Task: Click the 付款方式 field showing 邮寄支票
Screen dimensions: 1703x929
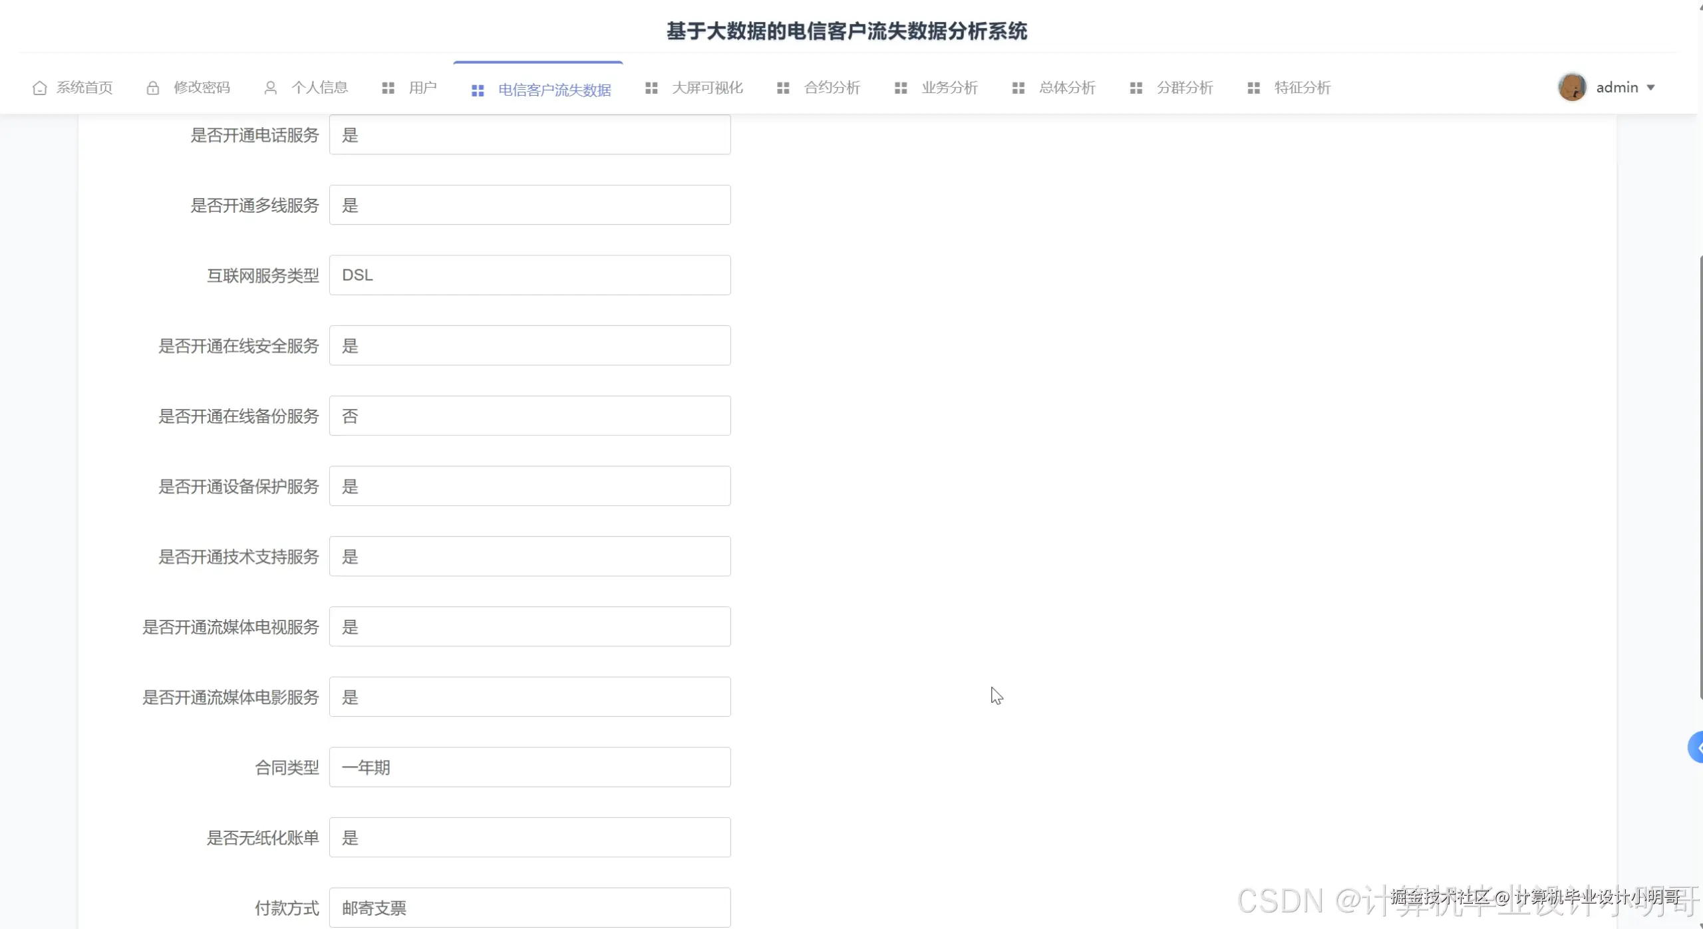Action: [530, 907]
